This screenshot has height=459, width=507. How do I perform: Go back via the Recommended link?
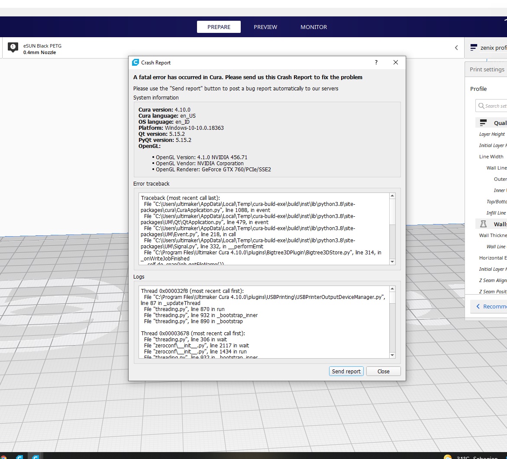[491, 306]
